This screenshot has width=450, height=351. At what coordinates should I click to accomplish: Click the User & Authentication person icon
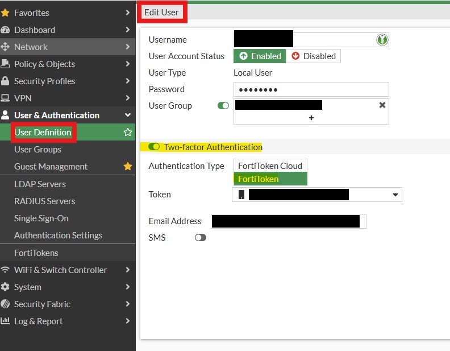[5, 115]
